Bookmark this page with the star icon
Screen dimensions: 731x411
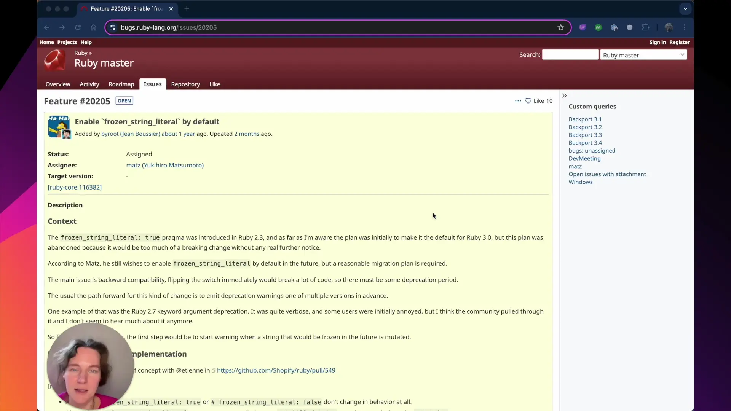pyautogui.click(x=561, y=27)
